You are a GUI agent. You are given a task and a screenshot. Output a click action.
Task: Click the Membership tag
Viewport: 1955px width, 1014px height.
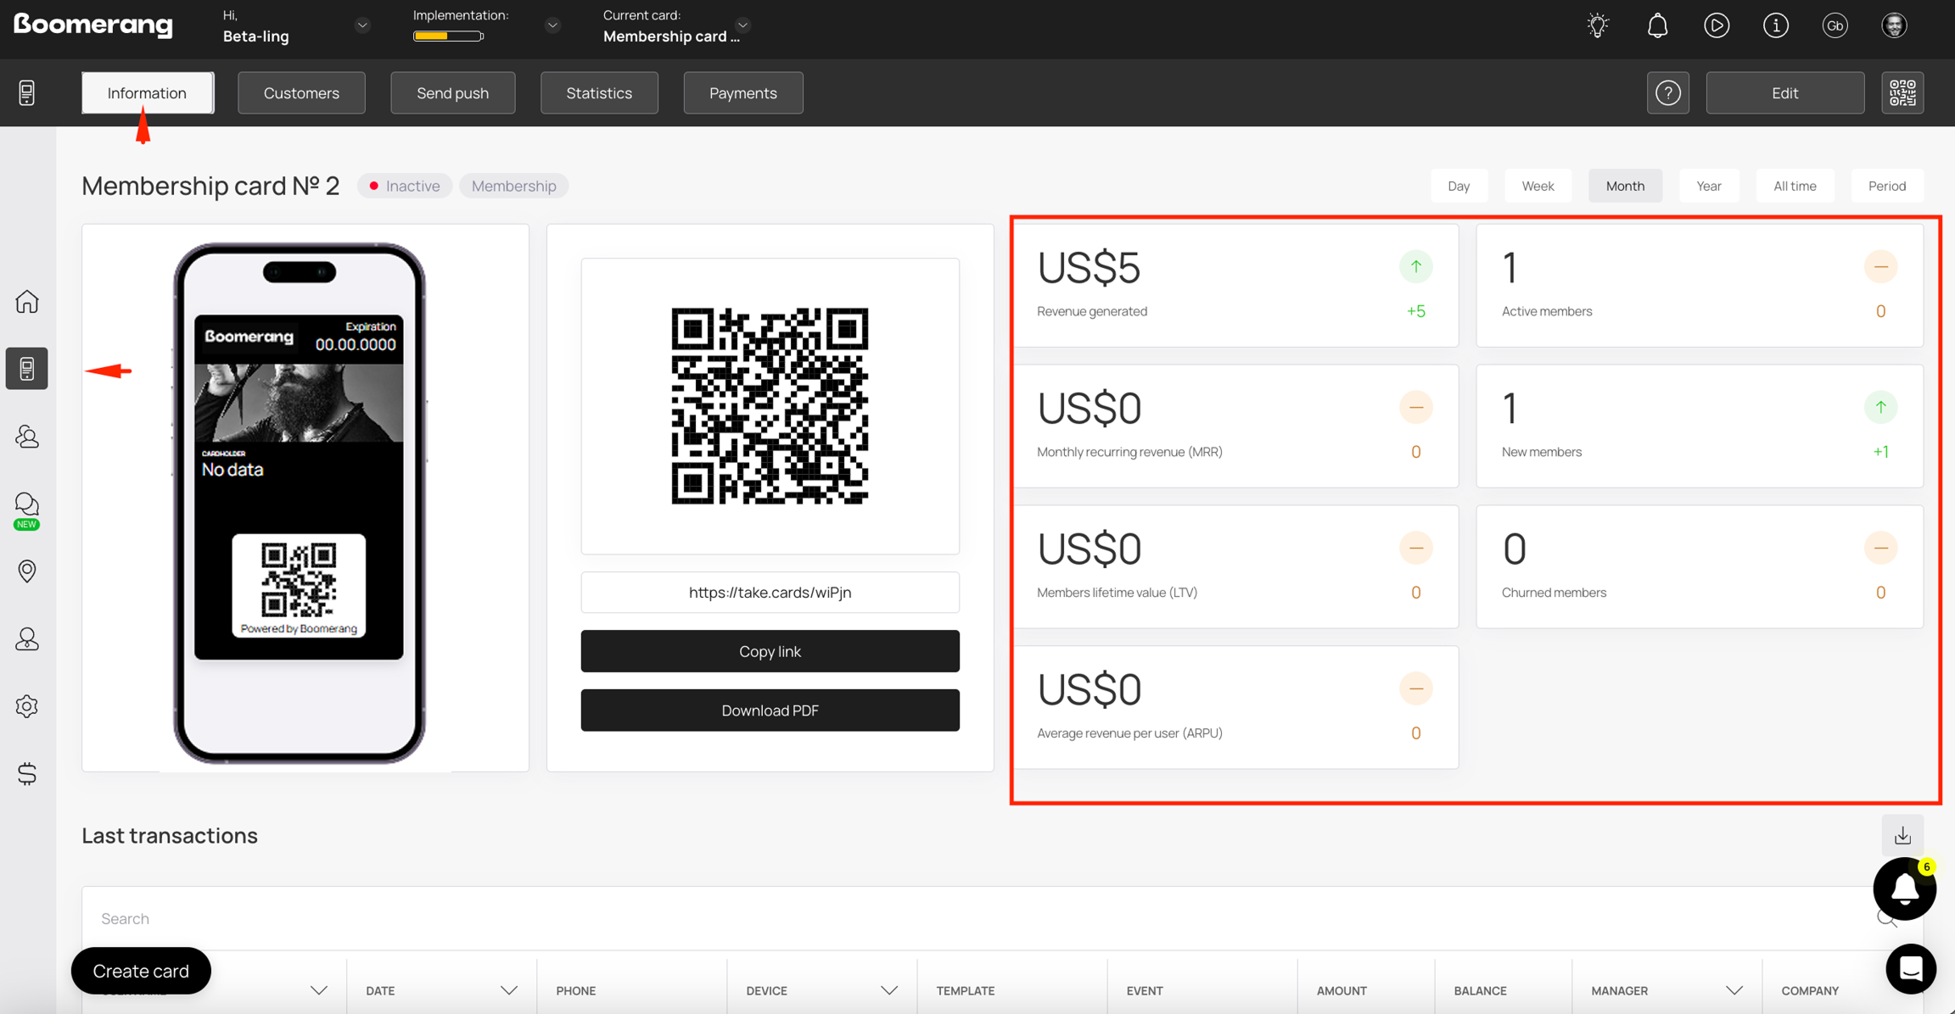coord(513,186)
